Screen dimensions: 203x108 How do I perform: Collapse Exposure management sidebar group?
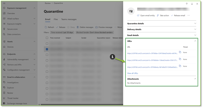coord(34,8)
